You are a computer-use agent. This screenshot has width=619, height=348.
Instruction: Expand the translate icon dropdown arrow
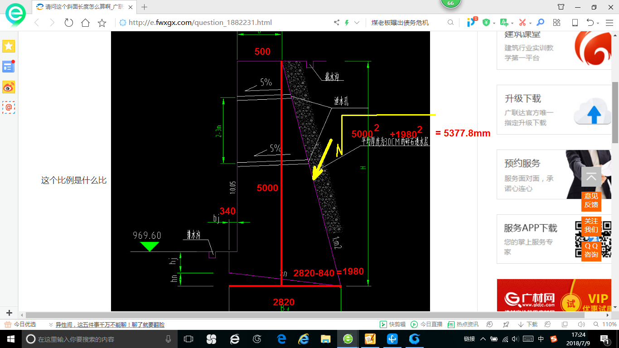(512, 23)
